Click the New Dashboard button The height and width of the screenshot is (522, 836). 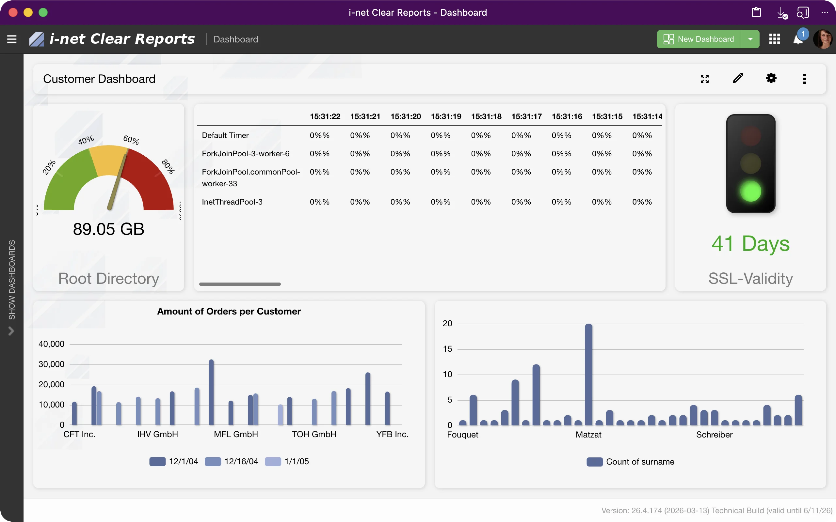click(x=699, y=39)
